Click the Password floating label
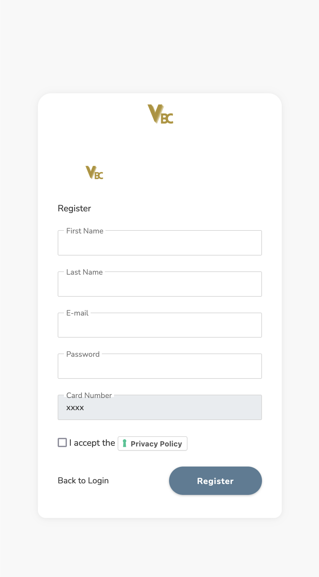The image size is (319, 577). tap(83, 354)
